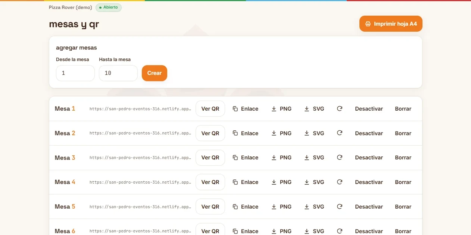Image resolution: width=471 pixels, height=235 pixels.
Task: Download PNG for Mesa 5
Action: click(281, 207)
